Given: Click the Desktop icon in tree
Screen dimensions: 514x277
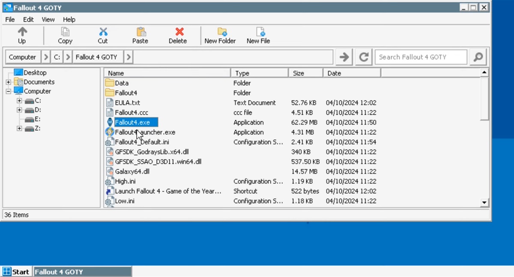Looking at the screenshot, I should [18, 72].
